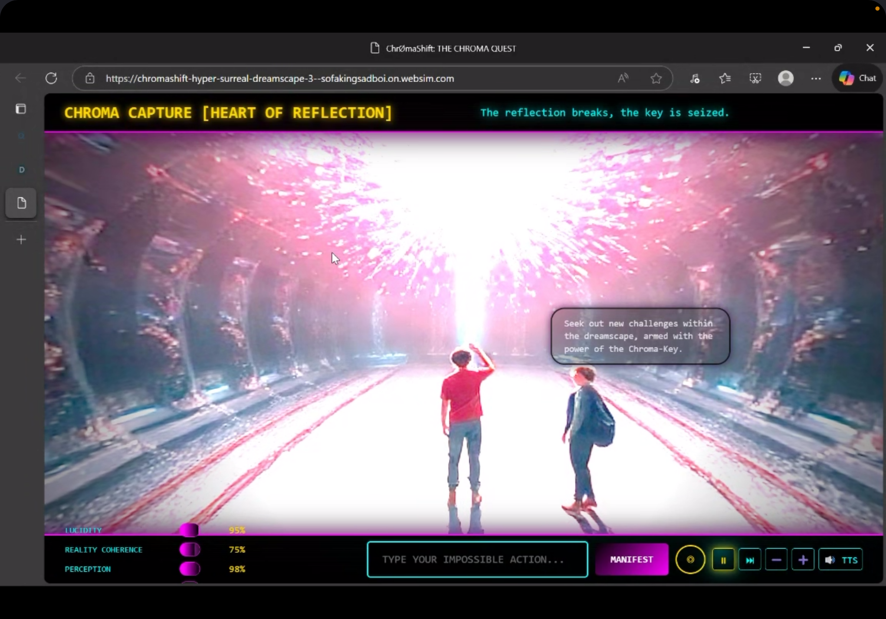Image resolution: width=886 pixels, height=619 pixels.
Task: Toggle TTS speech audio
Action: click(840, 560)
